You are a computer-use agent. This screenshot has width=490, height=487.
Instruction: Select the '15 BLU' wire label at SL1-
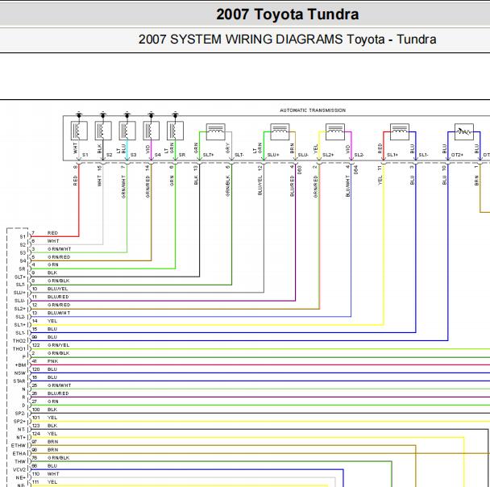44,329
